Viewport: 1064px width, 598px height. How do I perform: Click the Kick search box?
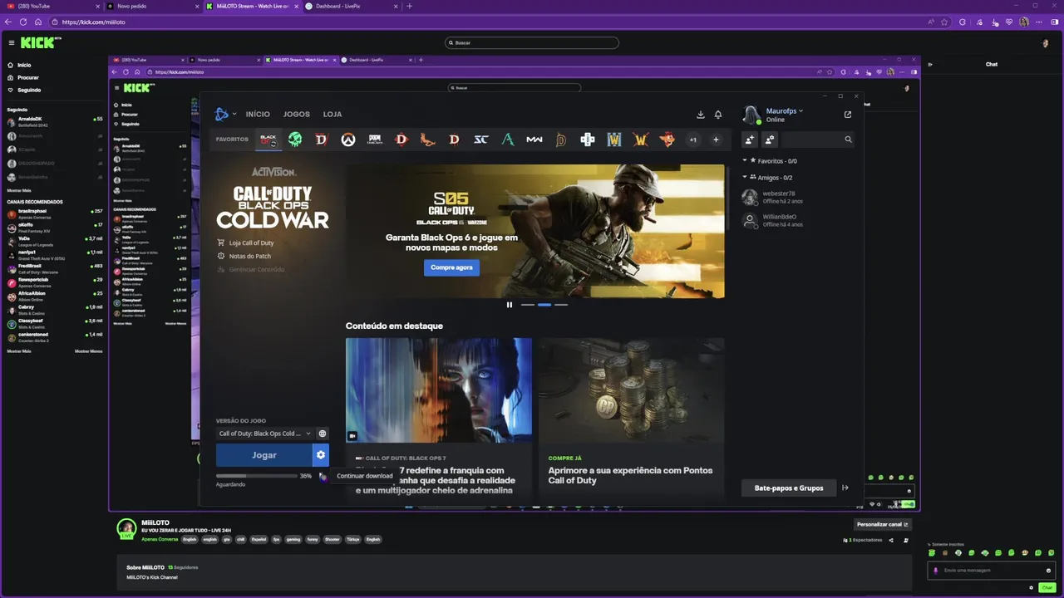click(532, 42)
